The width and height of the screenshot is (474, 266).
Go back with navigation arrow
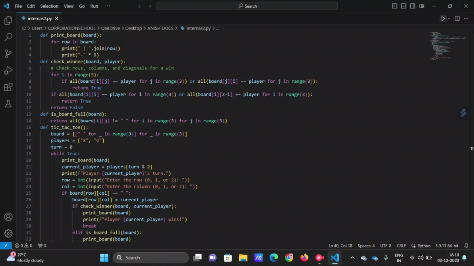(140, 6)
